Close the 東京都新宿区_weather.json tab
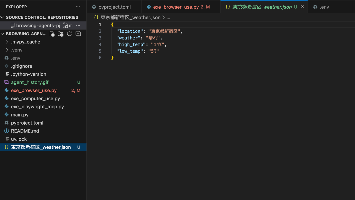The height and width of the screenshot is (200, 355). [303, 7]
